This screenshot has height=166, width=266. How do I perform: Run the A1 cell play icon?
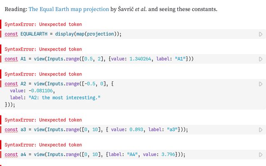(x=261, y=59)
